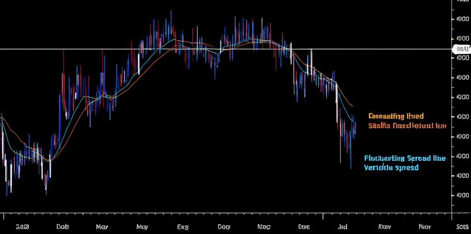Screen dimensions: 471x234
Task: Click the 'Mar' month label on the time axis
Action: coord(102,227)
